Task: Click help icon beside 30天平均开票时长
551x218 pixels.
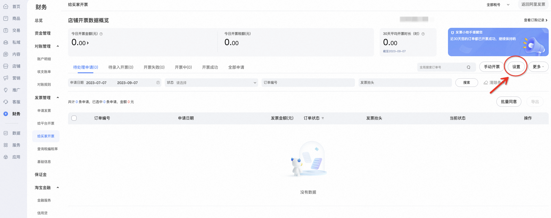Action: point(423,34)
